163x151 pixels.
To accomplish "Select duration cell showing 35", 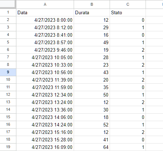I will (x=92, y=87).
